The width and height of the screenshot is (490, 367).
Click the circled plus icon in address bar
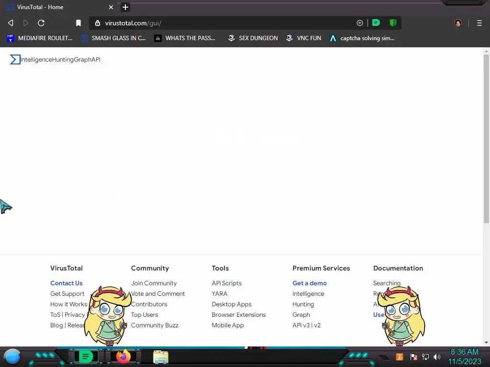coord(360,23)
